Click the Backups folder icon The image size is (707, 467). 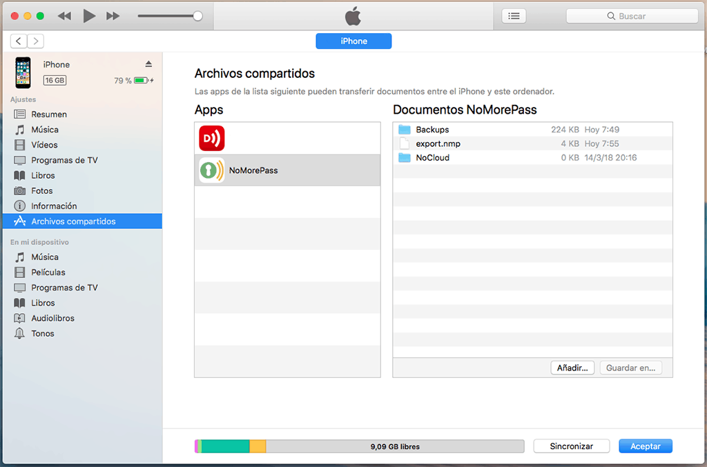(405, 130)
